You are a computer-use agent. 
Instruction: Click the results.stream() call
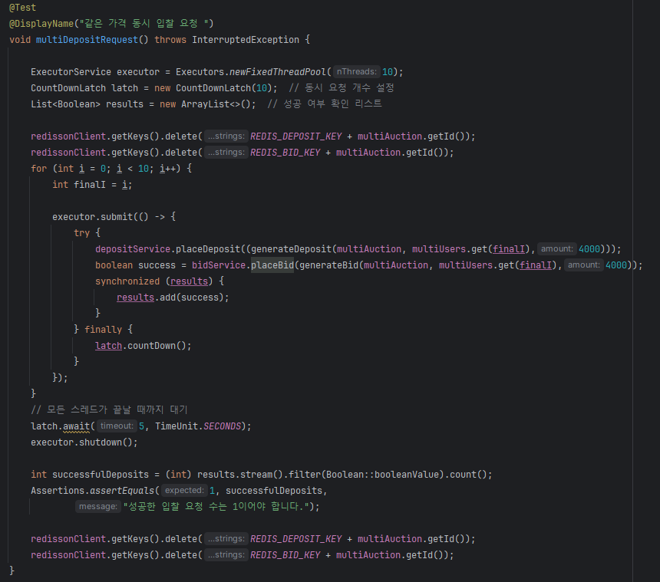point(240,475)
